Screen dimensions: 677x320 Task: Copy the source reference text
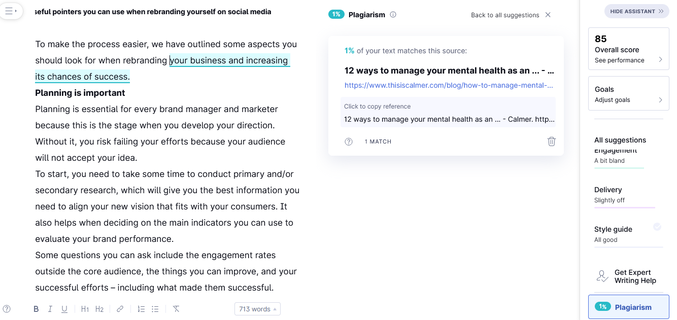pyautogui.click(x=448, y=119)
